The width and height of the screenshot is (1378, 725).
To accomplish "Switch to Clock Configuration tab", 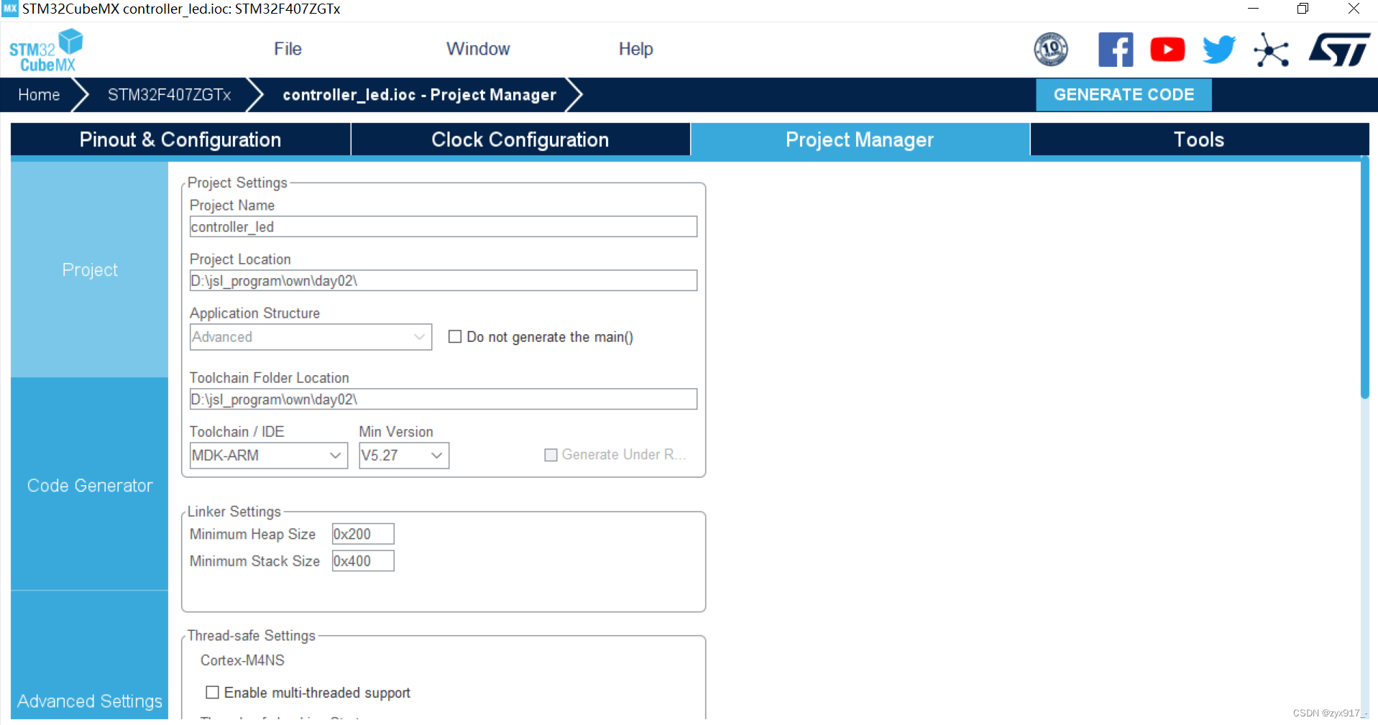I will coord(520,139).
